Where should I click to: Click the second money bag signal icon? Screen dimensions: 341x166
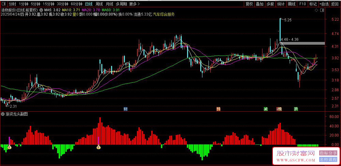click(99, 147)
